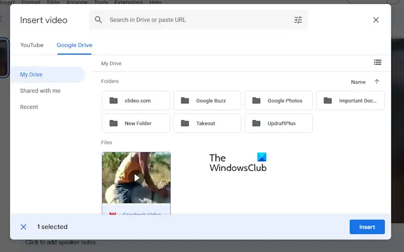Open the Important Doc... folder

click(x=350, y=100)
